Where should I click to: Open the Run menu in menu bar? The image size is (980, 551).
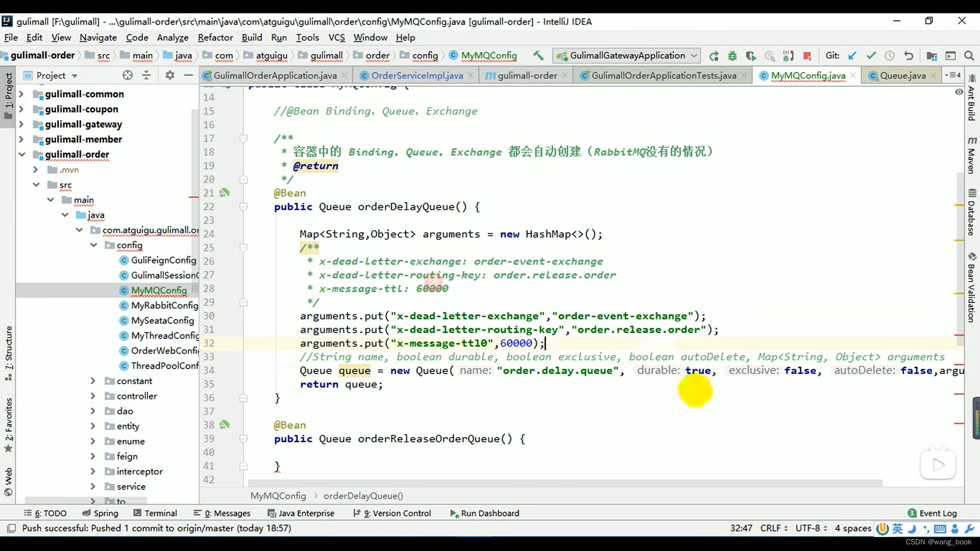[278, 37]
